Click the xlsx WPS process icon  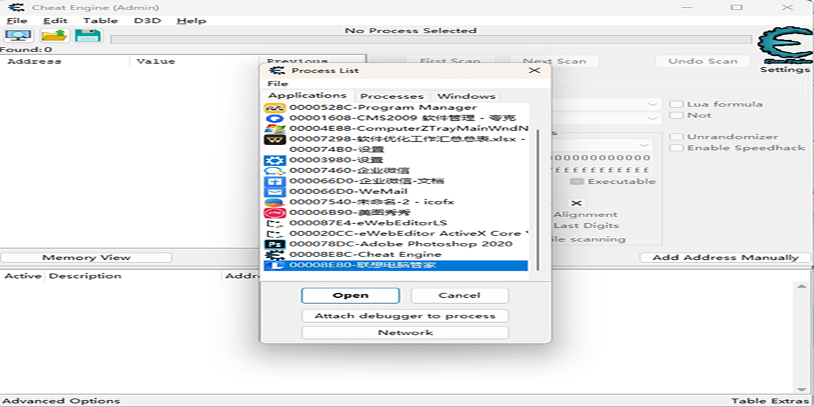(274, 139)
